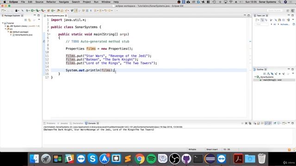The image size is (296, 166).
Task: Click the Debug bug toolbar icon
Action: point(27,11)
